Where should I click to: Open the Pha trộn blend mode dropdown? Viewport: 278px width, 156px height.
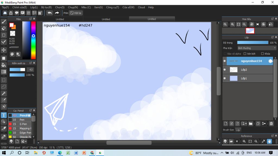pos(257,48)
